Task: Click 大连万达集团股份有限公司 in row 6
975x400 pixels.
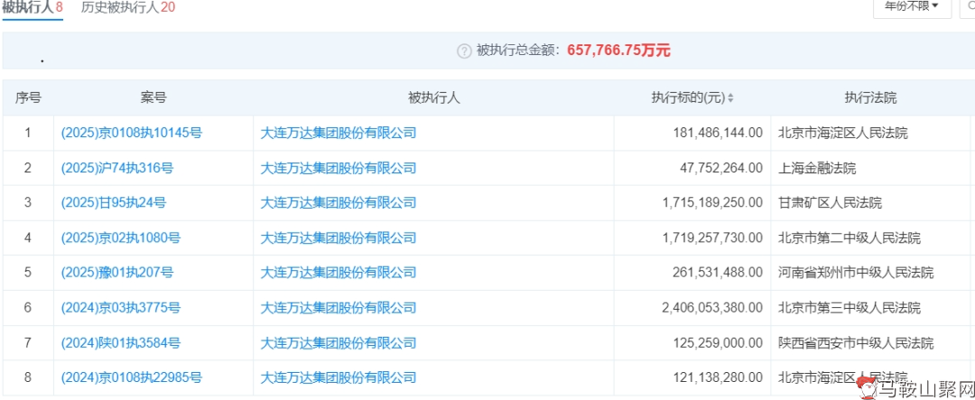Action: point(338,308)
